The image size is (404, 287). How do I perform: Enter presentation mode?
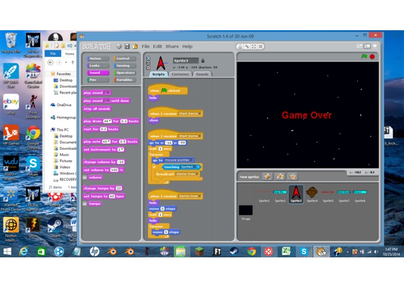375,46
